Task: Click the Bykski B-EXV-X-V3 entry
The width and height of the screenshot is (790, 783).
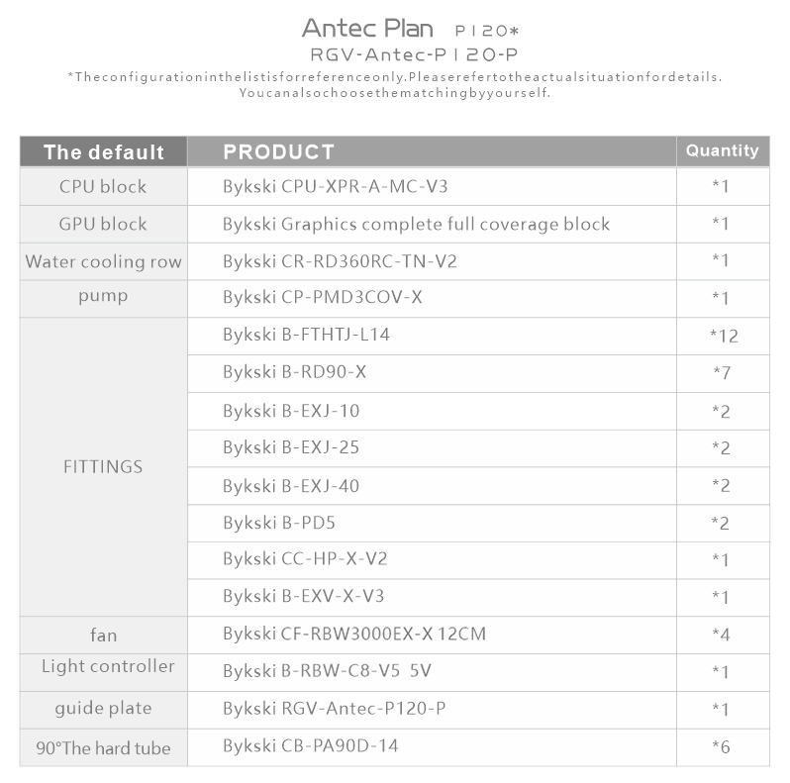Action: point(303,596)
